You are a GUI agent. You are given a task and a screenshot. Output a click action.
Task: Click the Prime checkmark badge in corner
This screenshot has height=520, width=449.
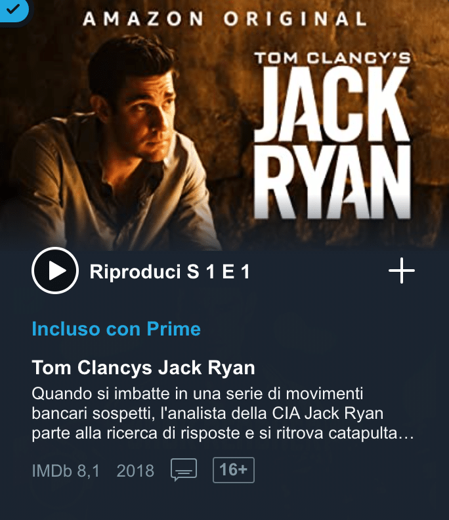click(x=14, y=10)
